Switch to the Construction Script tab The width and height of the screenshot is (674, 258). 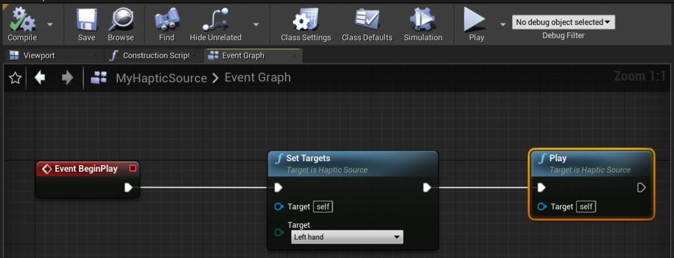155,55
